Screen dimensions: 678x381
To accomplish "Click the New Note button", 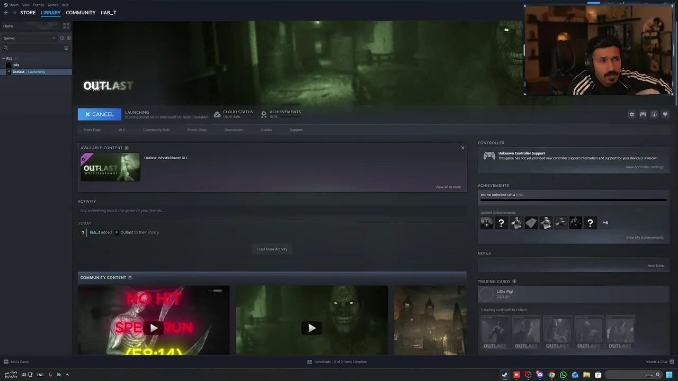I will point(655,266).
